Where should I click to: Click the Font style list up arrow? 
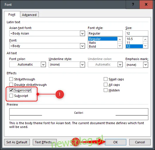(120, 40)
